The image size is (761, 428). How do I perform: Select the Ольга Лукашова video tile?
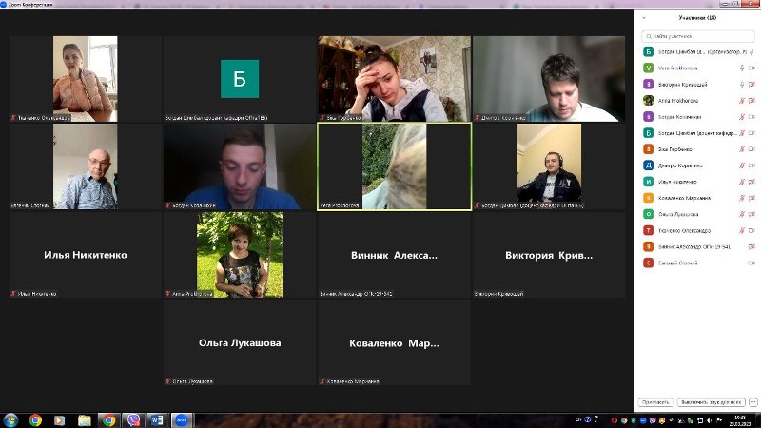click(239, 343)
